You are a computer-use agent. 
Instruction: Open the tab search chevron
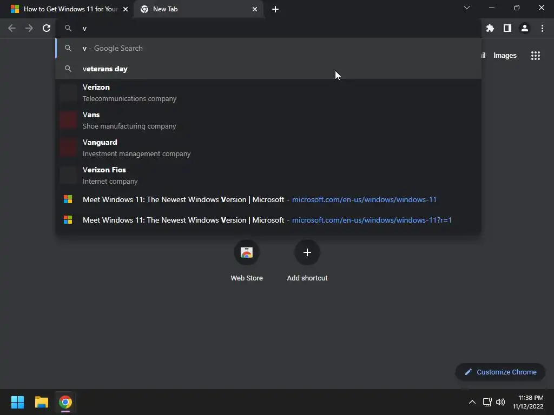coord(467,8)
